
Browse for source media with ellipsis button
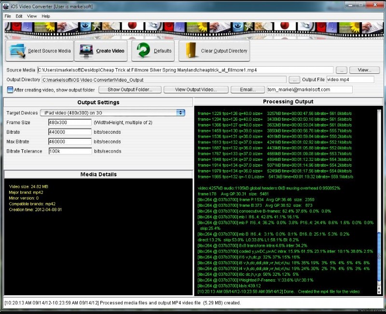click(341, 70)
